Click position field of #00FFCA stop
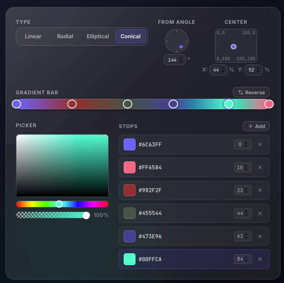The width and height of the screenshot is (284, 283). [242, 259]
